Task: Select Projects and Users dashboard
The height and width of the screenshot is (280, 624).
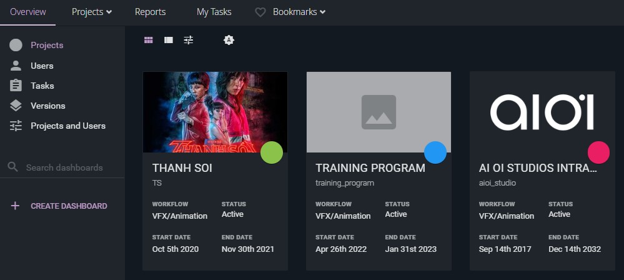Action: (68, 126)
